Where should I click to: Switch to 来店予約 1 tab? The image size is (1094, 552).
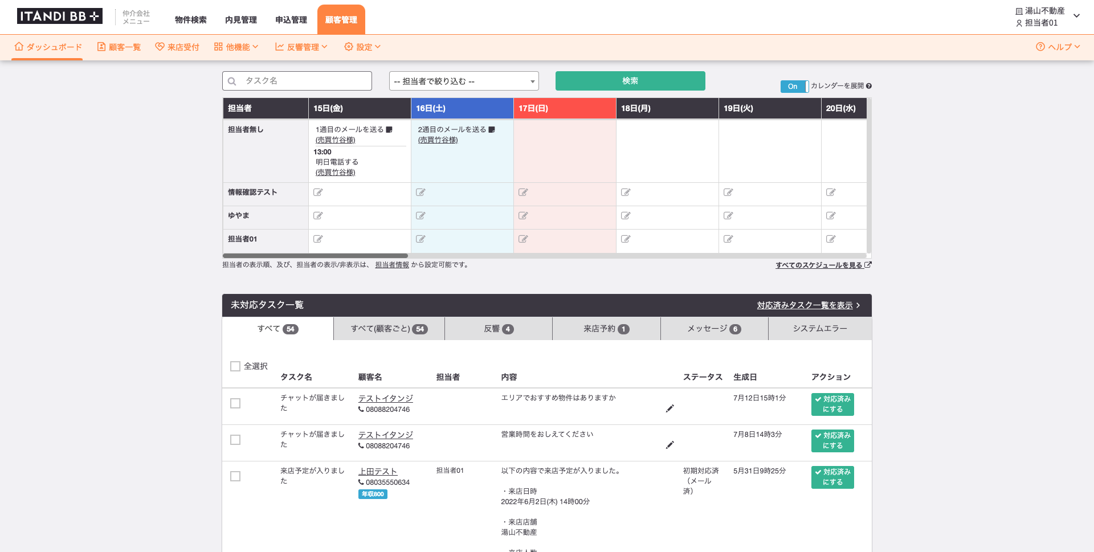pos(606,329)
